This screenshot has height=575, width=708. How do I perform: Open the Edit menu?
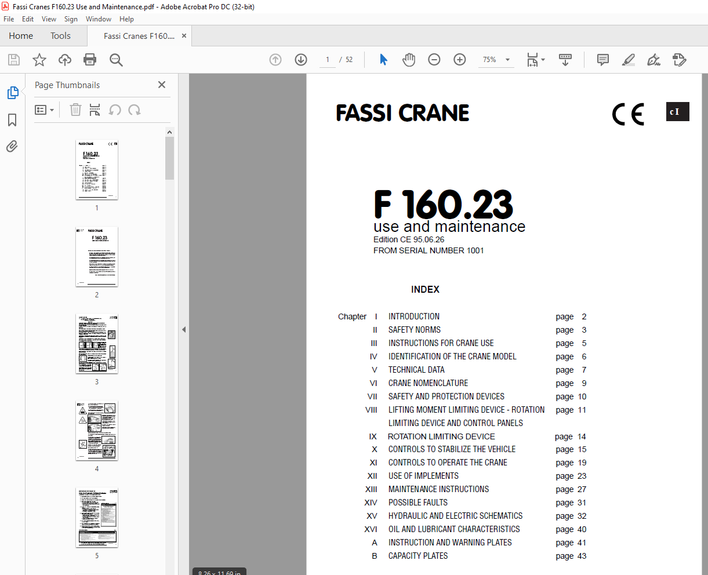(x=28, y=19)
